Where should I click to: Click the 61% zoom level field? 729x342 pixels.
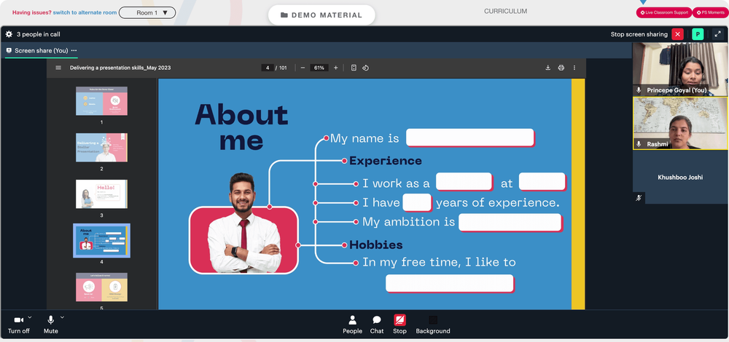[x=319, y=68]
